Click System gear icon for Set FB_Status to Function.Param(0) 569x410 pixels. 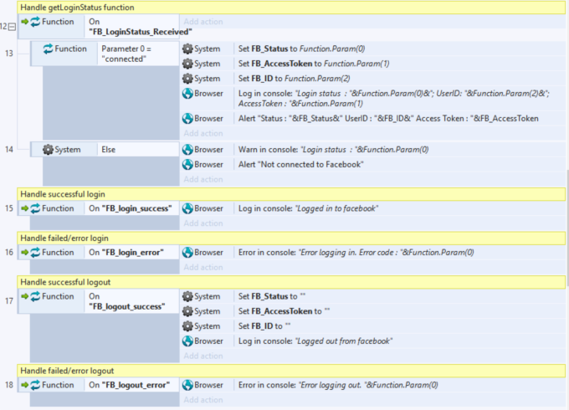(x=187, y=49)
